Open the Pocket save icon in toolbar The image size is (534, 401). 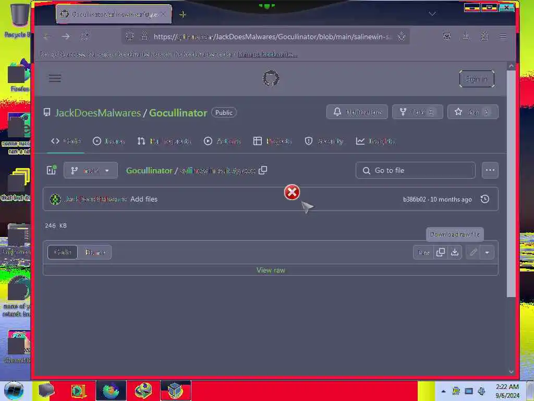click(x=447, y=36)
